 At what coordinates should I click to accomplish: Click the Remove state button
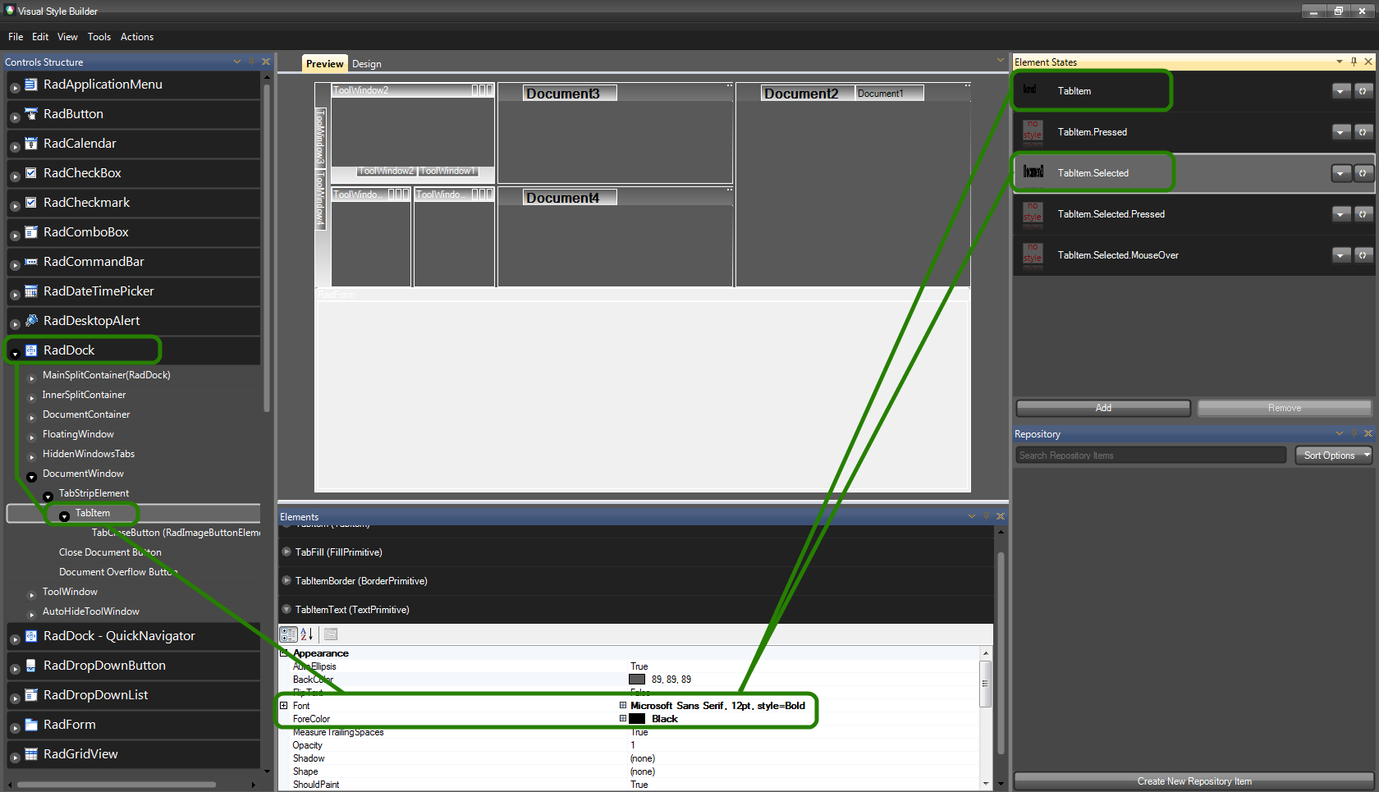click(x=1285, y=408)
